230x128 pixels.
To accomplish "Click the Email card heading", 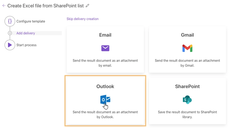I will tap(105, 35).
